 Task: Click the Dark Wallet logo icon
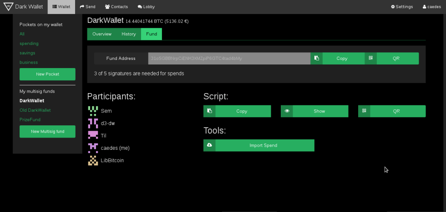coord(8,7)
